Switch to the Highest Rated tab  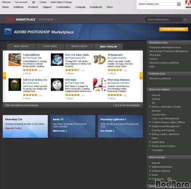click(x=79, y=46)
